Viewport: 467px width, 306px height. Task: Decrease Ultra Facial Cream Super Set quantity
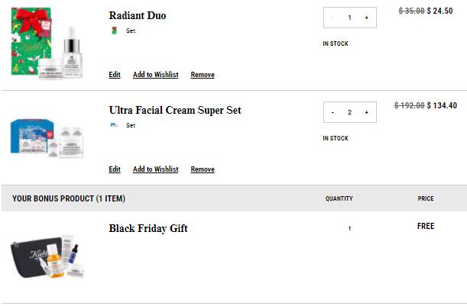point(332,112)
